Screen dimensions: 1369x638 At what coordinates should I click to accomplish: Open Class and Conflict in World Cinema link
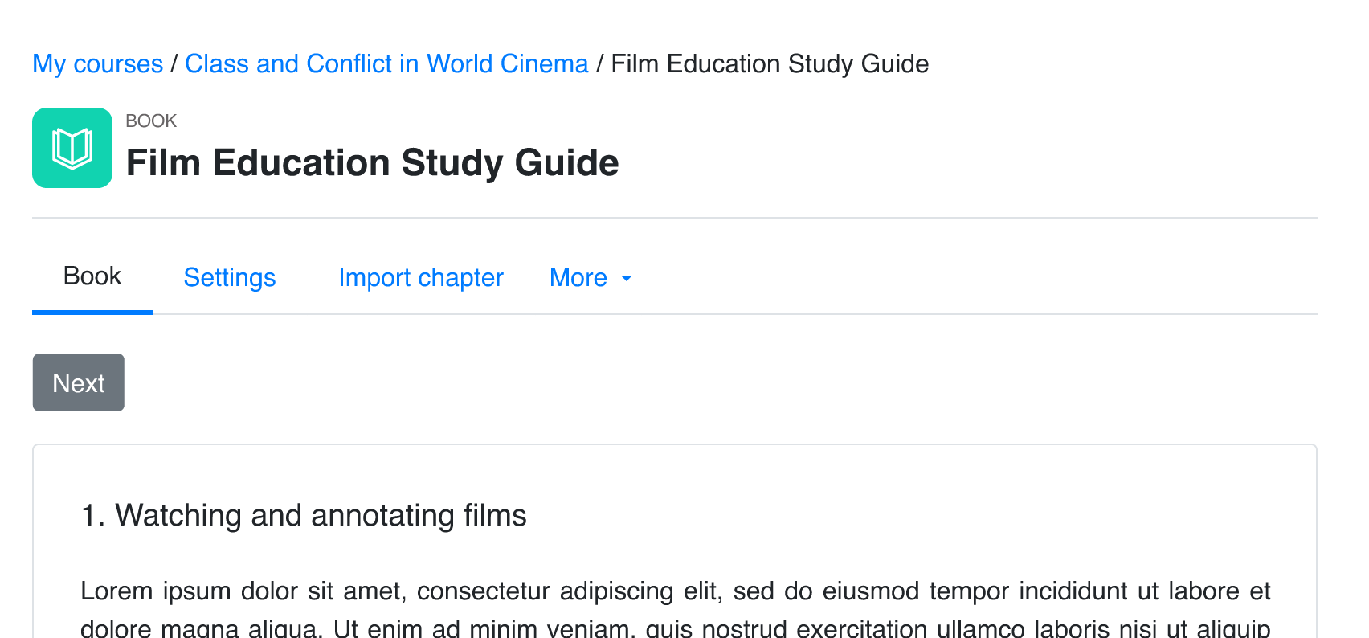(x=386, y=63)
